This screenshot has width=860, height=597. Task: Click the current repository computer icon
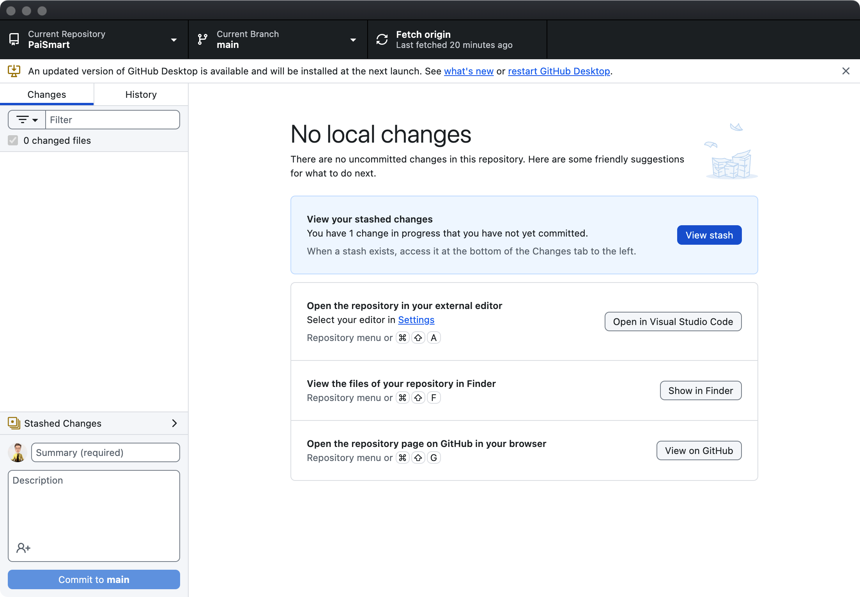coord(14,39)
